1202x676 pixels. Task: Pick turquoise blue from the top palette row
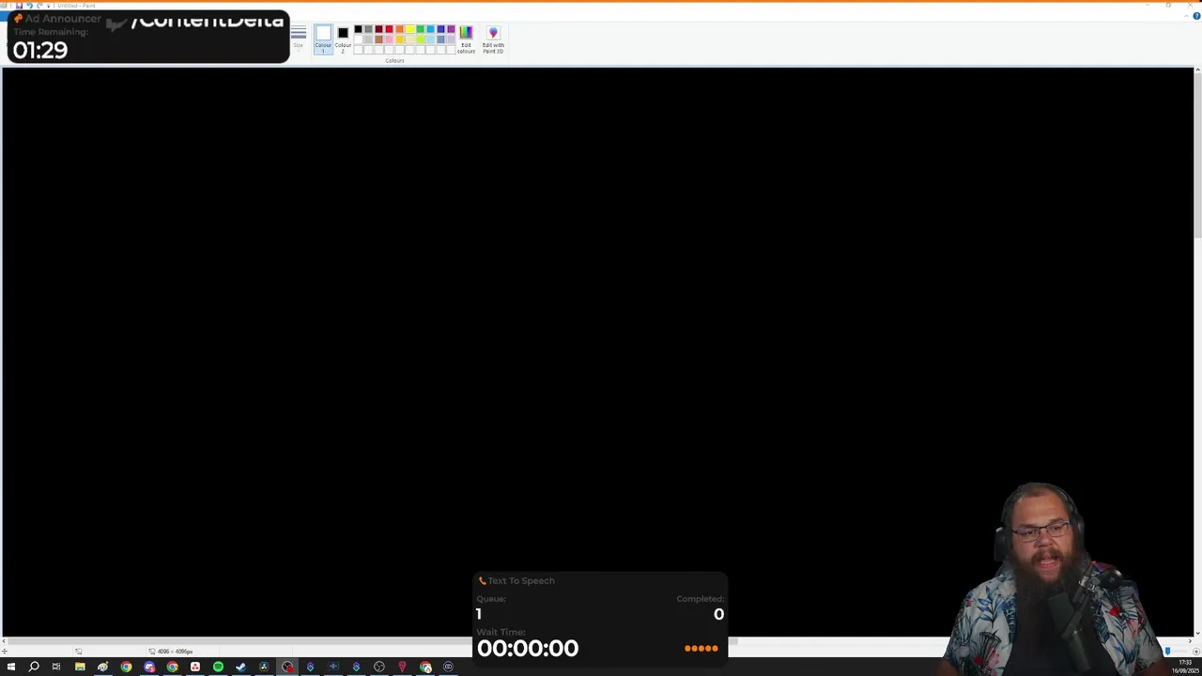pyautogui.click(x=430, y=29)
